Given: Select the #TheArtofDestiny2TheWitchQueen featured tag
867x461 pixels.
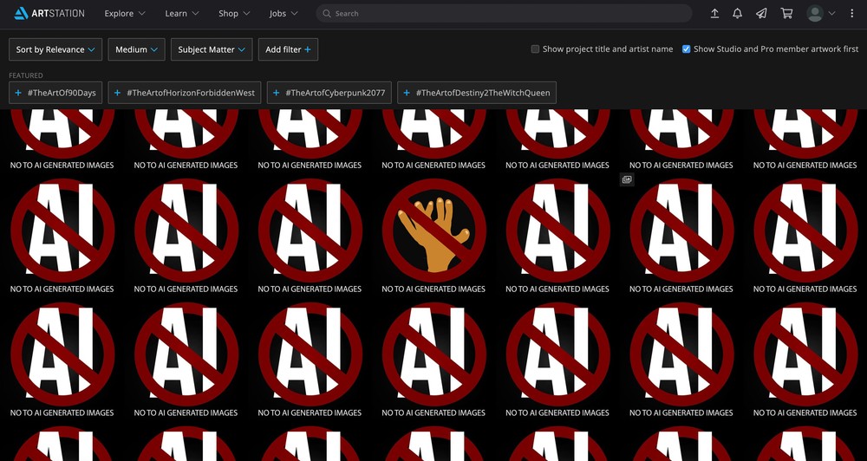Looking at the screenshot, I should tap(477, 93).
